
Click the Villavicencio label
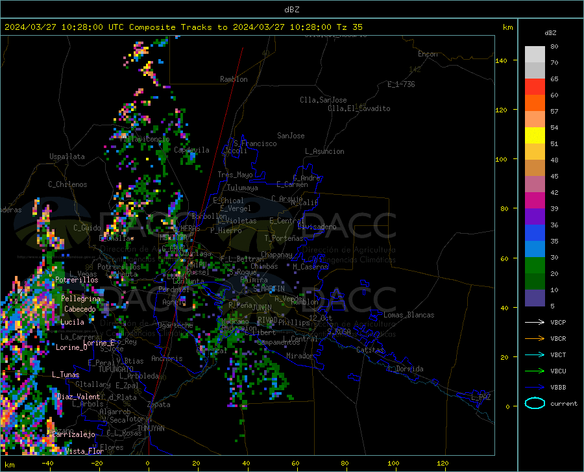(x=145, y=139)
